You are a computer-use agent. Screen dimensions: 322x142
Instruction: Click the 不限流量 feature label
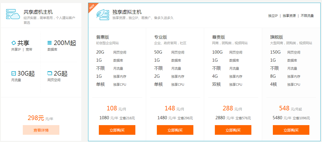click(x=307, y=16)
